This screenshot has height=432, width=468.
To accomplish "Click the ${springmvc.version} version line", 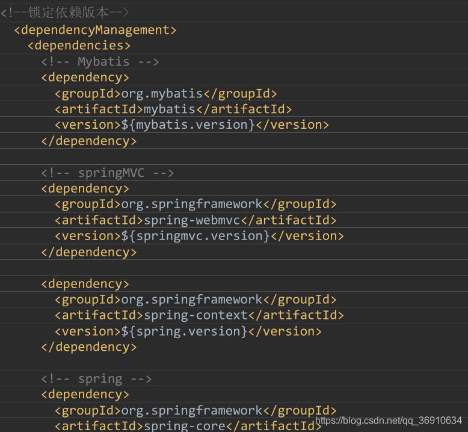I will 199,236.
